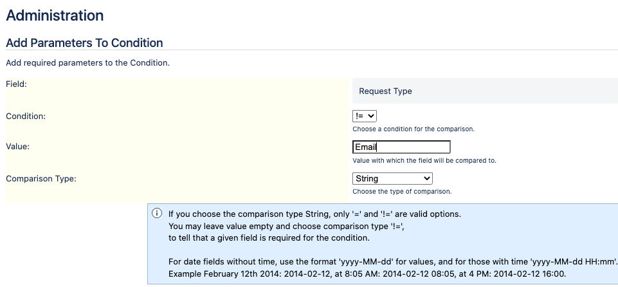Click the 'Field:' label
618x287 pixels.
click(x=16, y=84)
